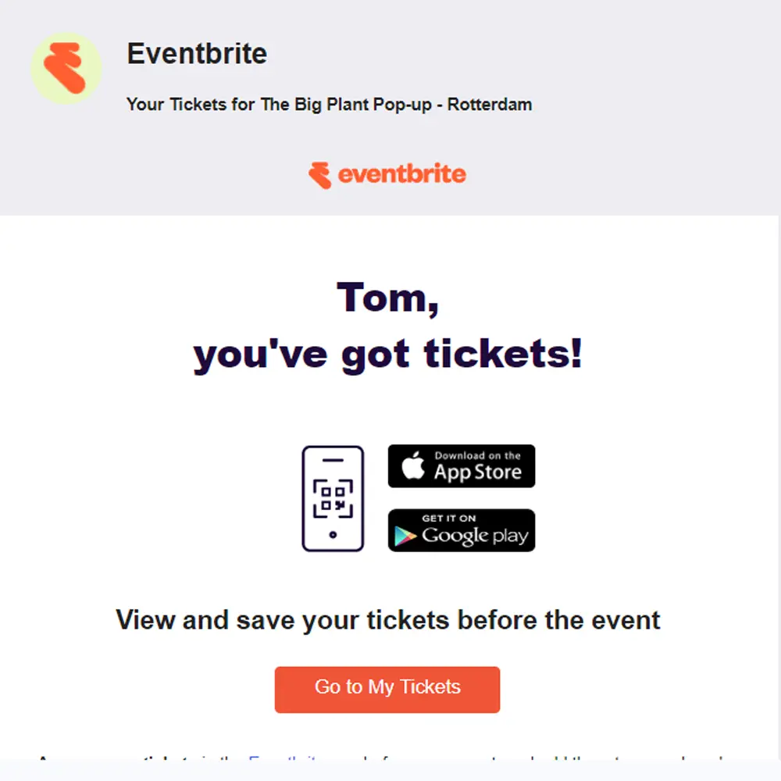Viewport: 781px width, 781px height.
Task: Click the orange Eventbrite logo mark in banner
Action: click(x=320, y=175)
